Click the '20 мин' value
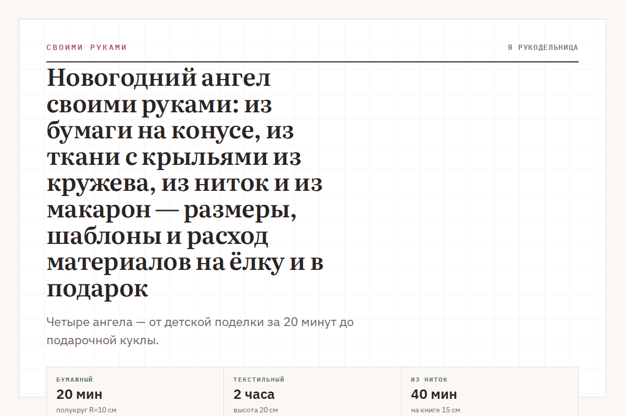 point(79,394)
